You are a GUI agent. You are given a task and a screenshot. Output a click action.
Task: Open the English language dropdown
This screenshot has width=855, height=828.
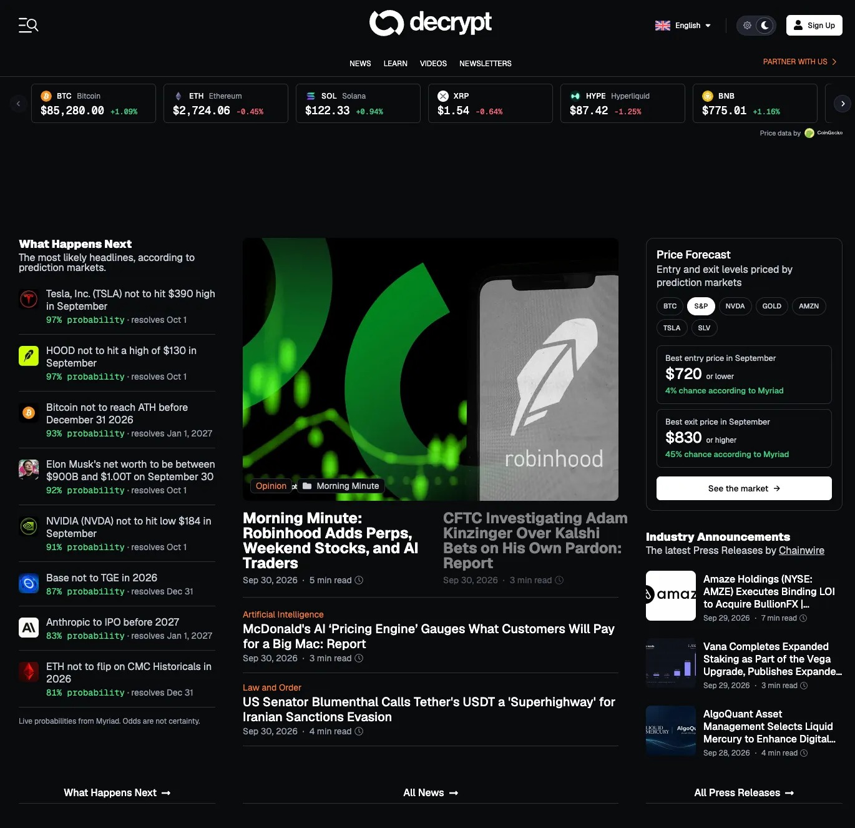pos(683,26)
